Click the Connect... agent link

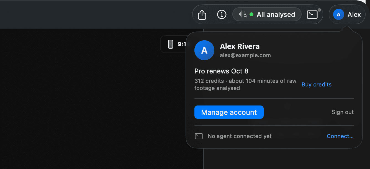tap(340, 136)
